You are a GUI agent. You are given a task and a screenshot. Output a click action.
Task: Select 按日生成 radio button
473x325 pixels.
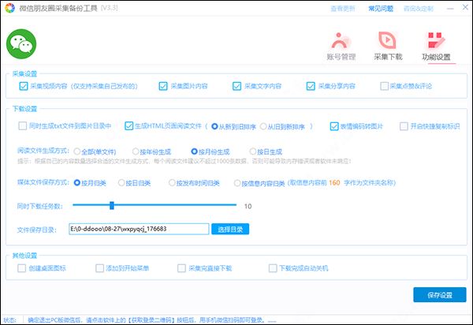(253, 151)
